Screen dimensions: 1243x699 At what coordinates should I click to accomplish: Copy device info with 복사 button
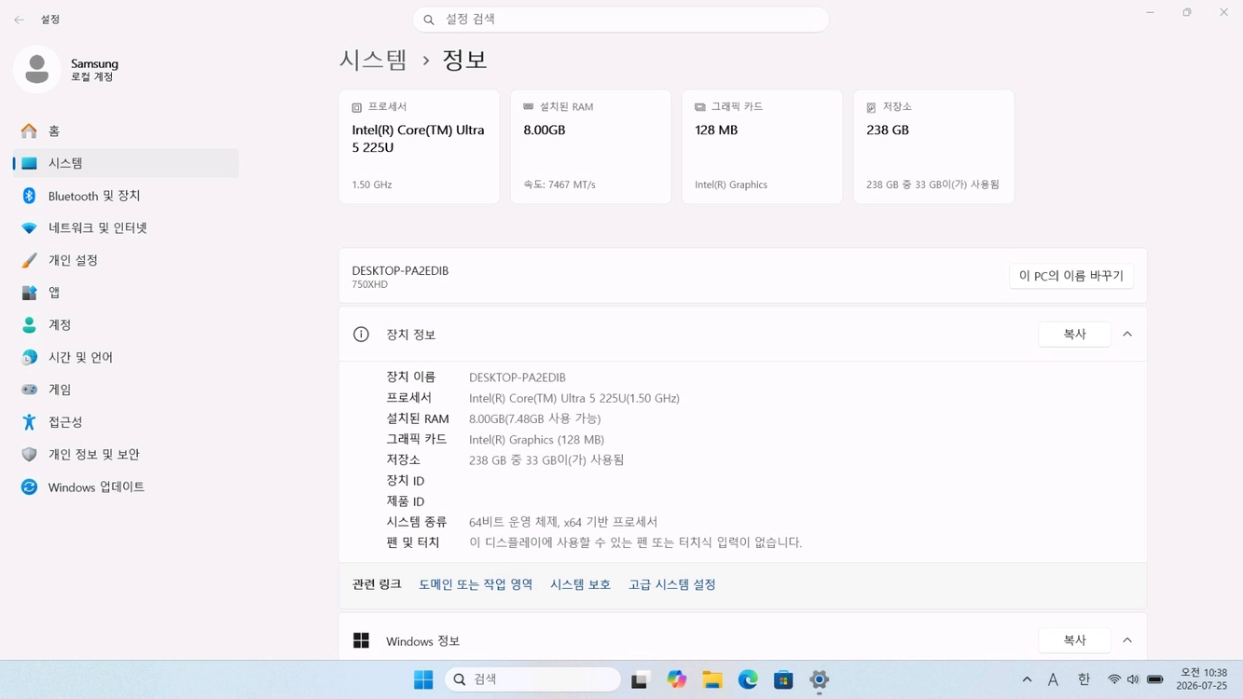(x=1074, y=334)
